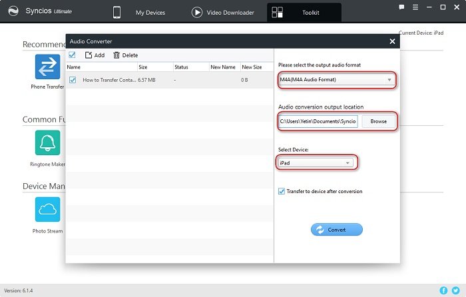Click the Toolkit grid icon
The image size is (466, 297).
point(278,13)
